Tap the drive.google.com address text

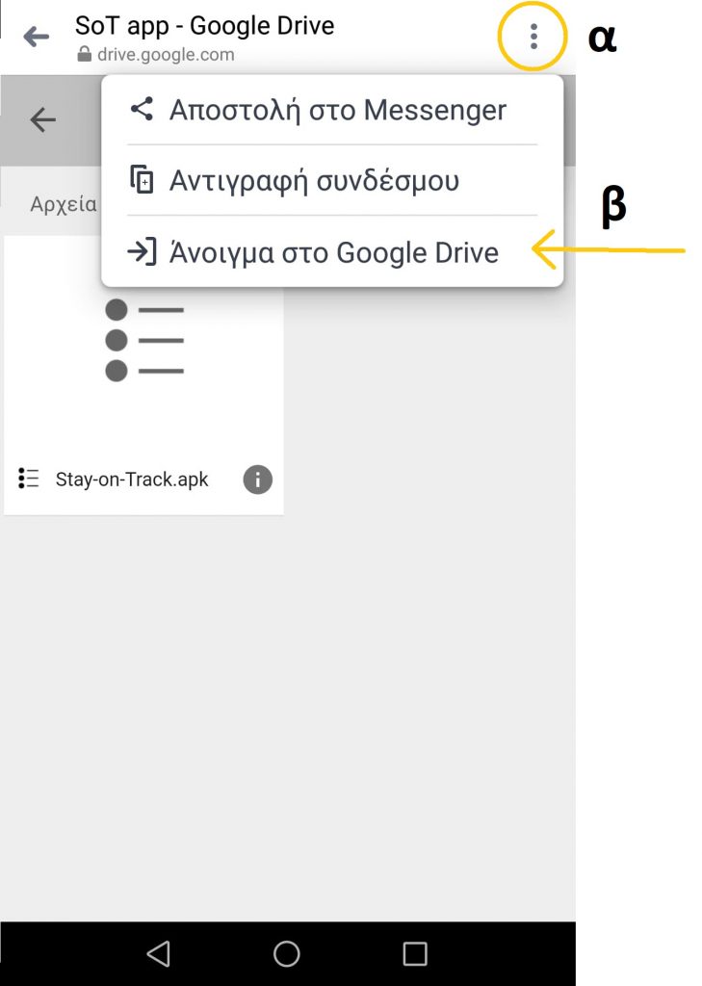point(166,55)
